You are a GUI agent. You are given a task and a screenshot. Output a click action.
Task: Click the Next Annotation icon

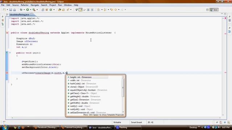[x=99, y=10]
